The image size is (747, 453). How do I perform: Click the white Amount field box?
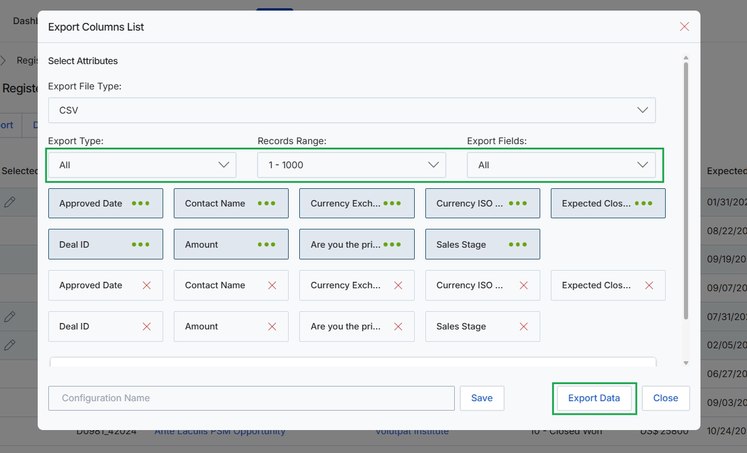point(231,327)
